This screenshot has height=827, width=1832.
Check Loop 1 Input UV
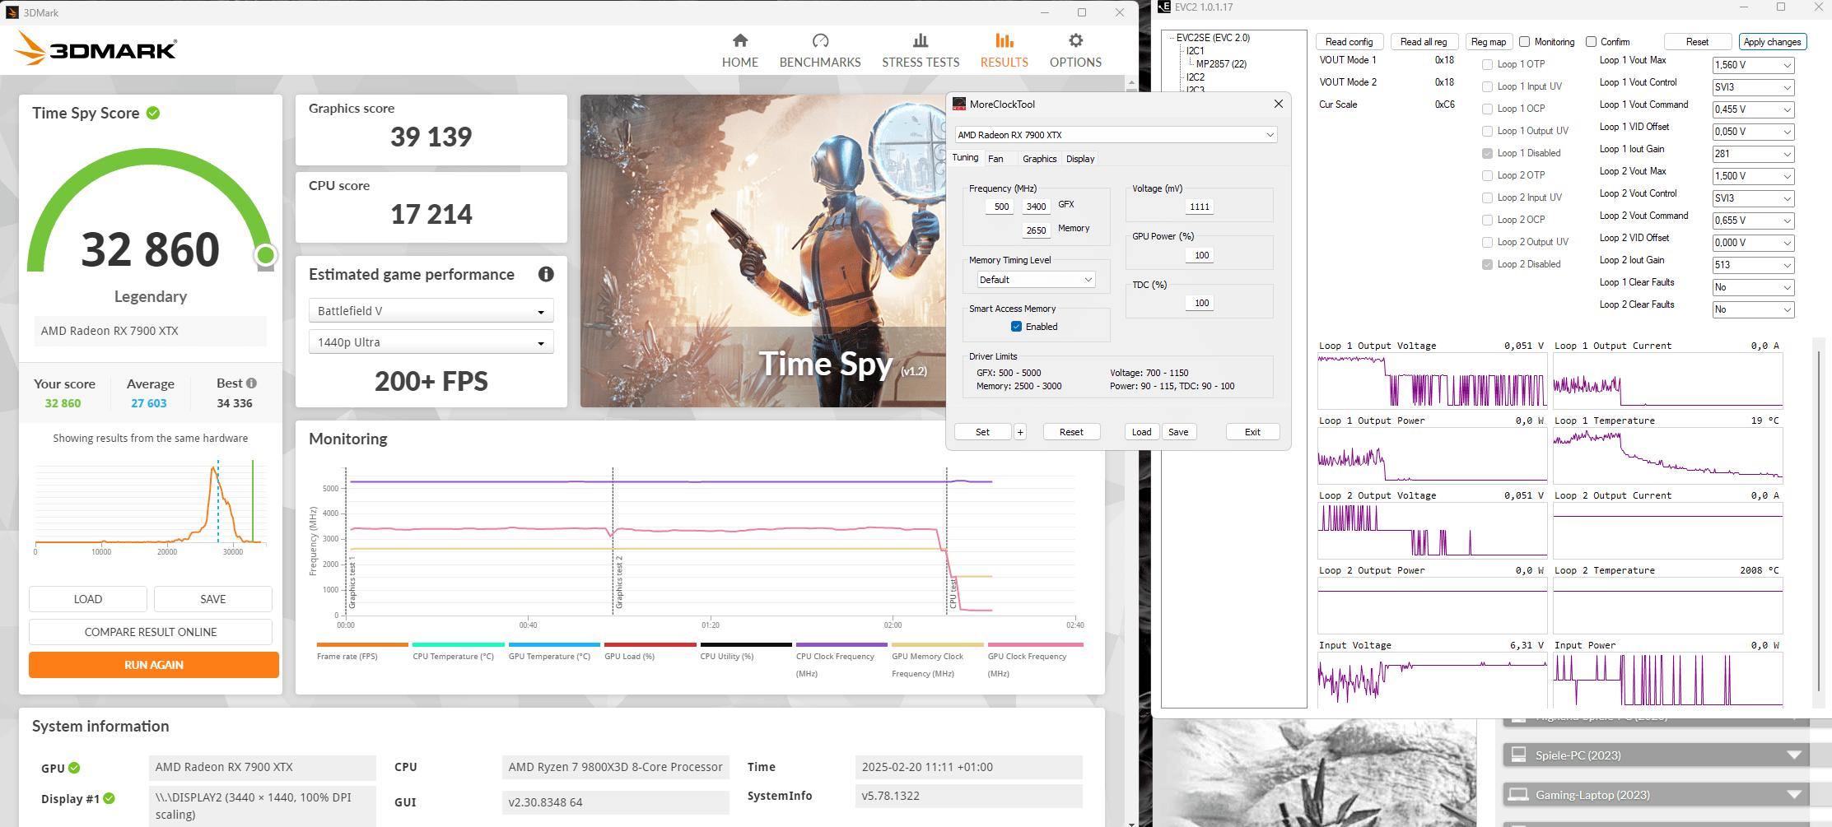click(1487, 86)
